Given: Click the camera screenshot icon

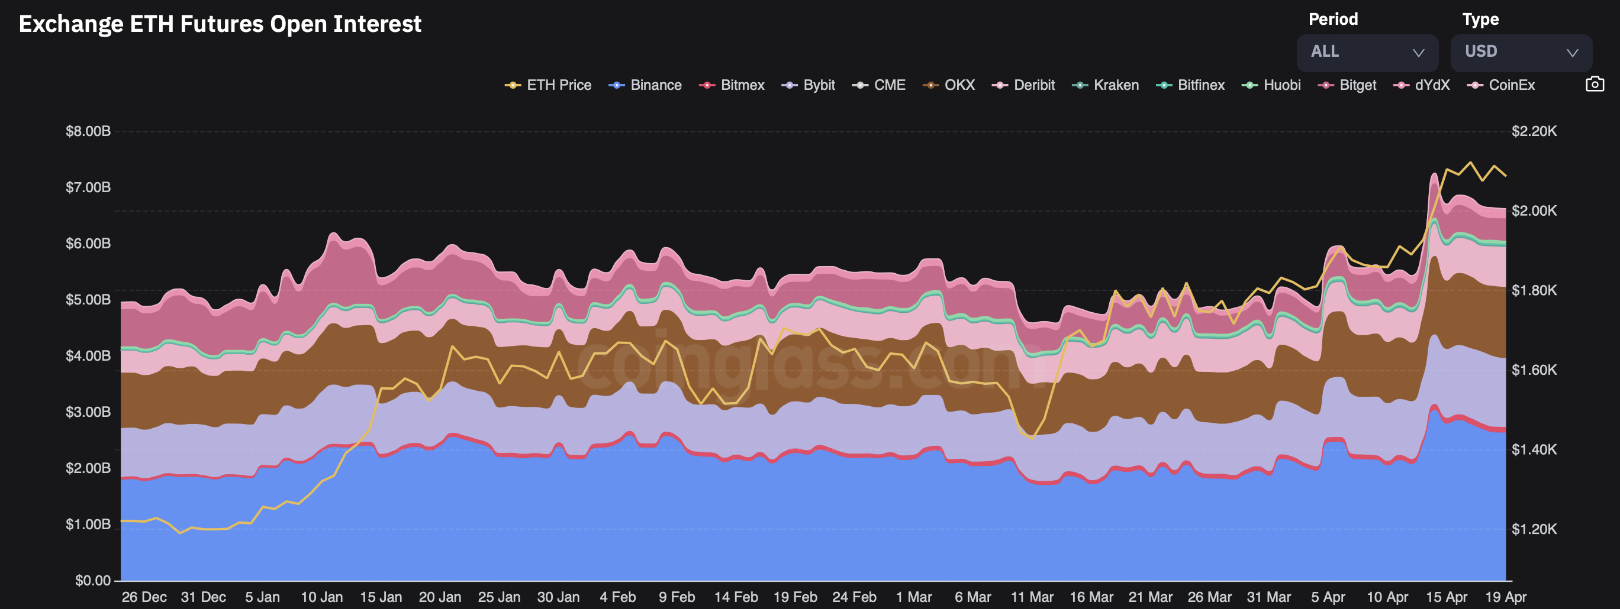Looking at the screenshot, I should click(1594, 84).
